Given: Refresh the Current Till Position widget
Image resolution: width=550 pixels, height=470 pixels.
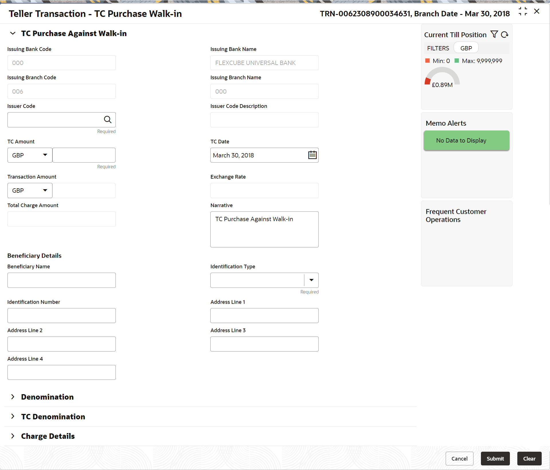Looking at the screenshot, I should (505, 35).
